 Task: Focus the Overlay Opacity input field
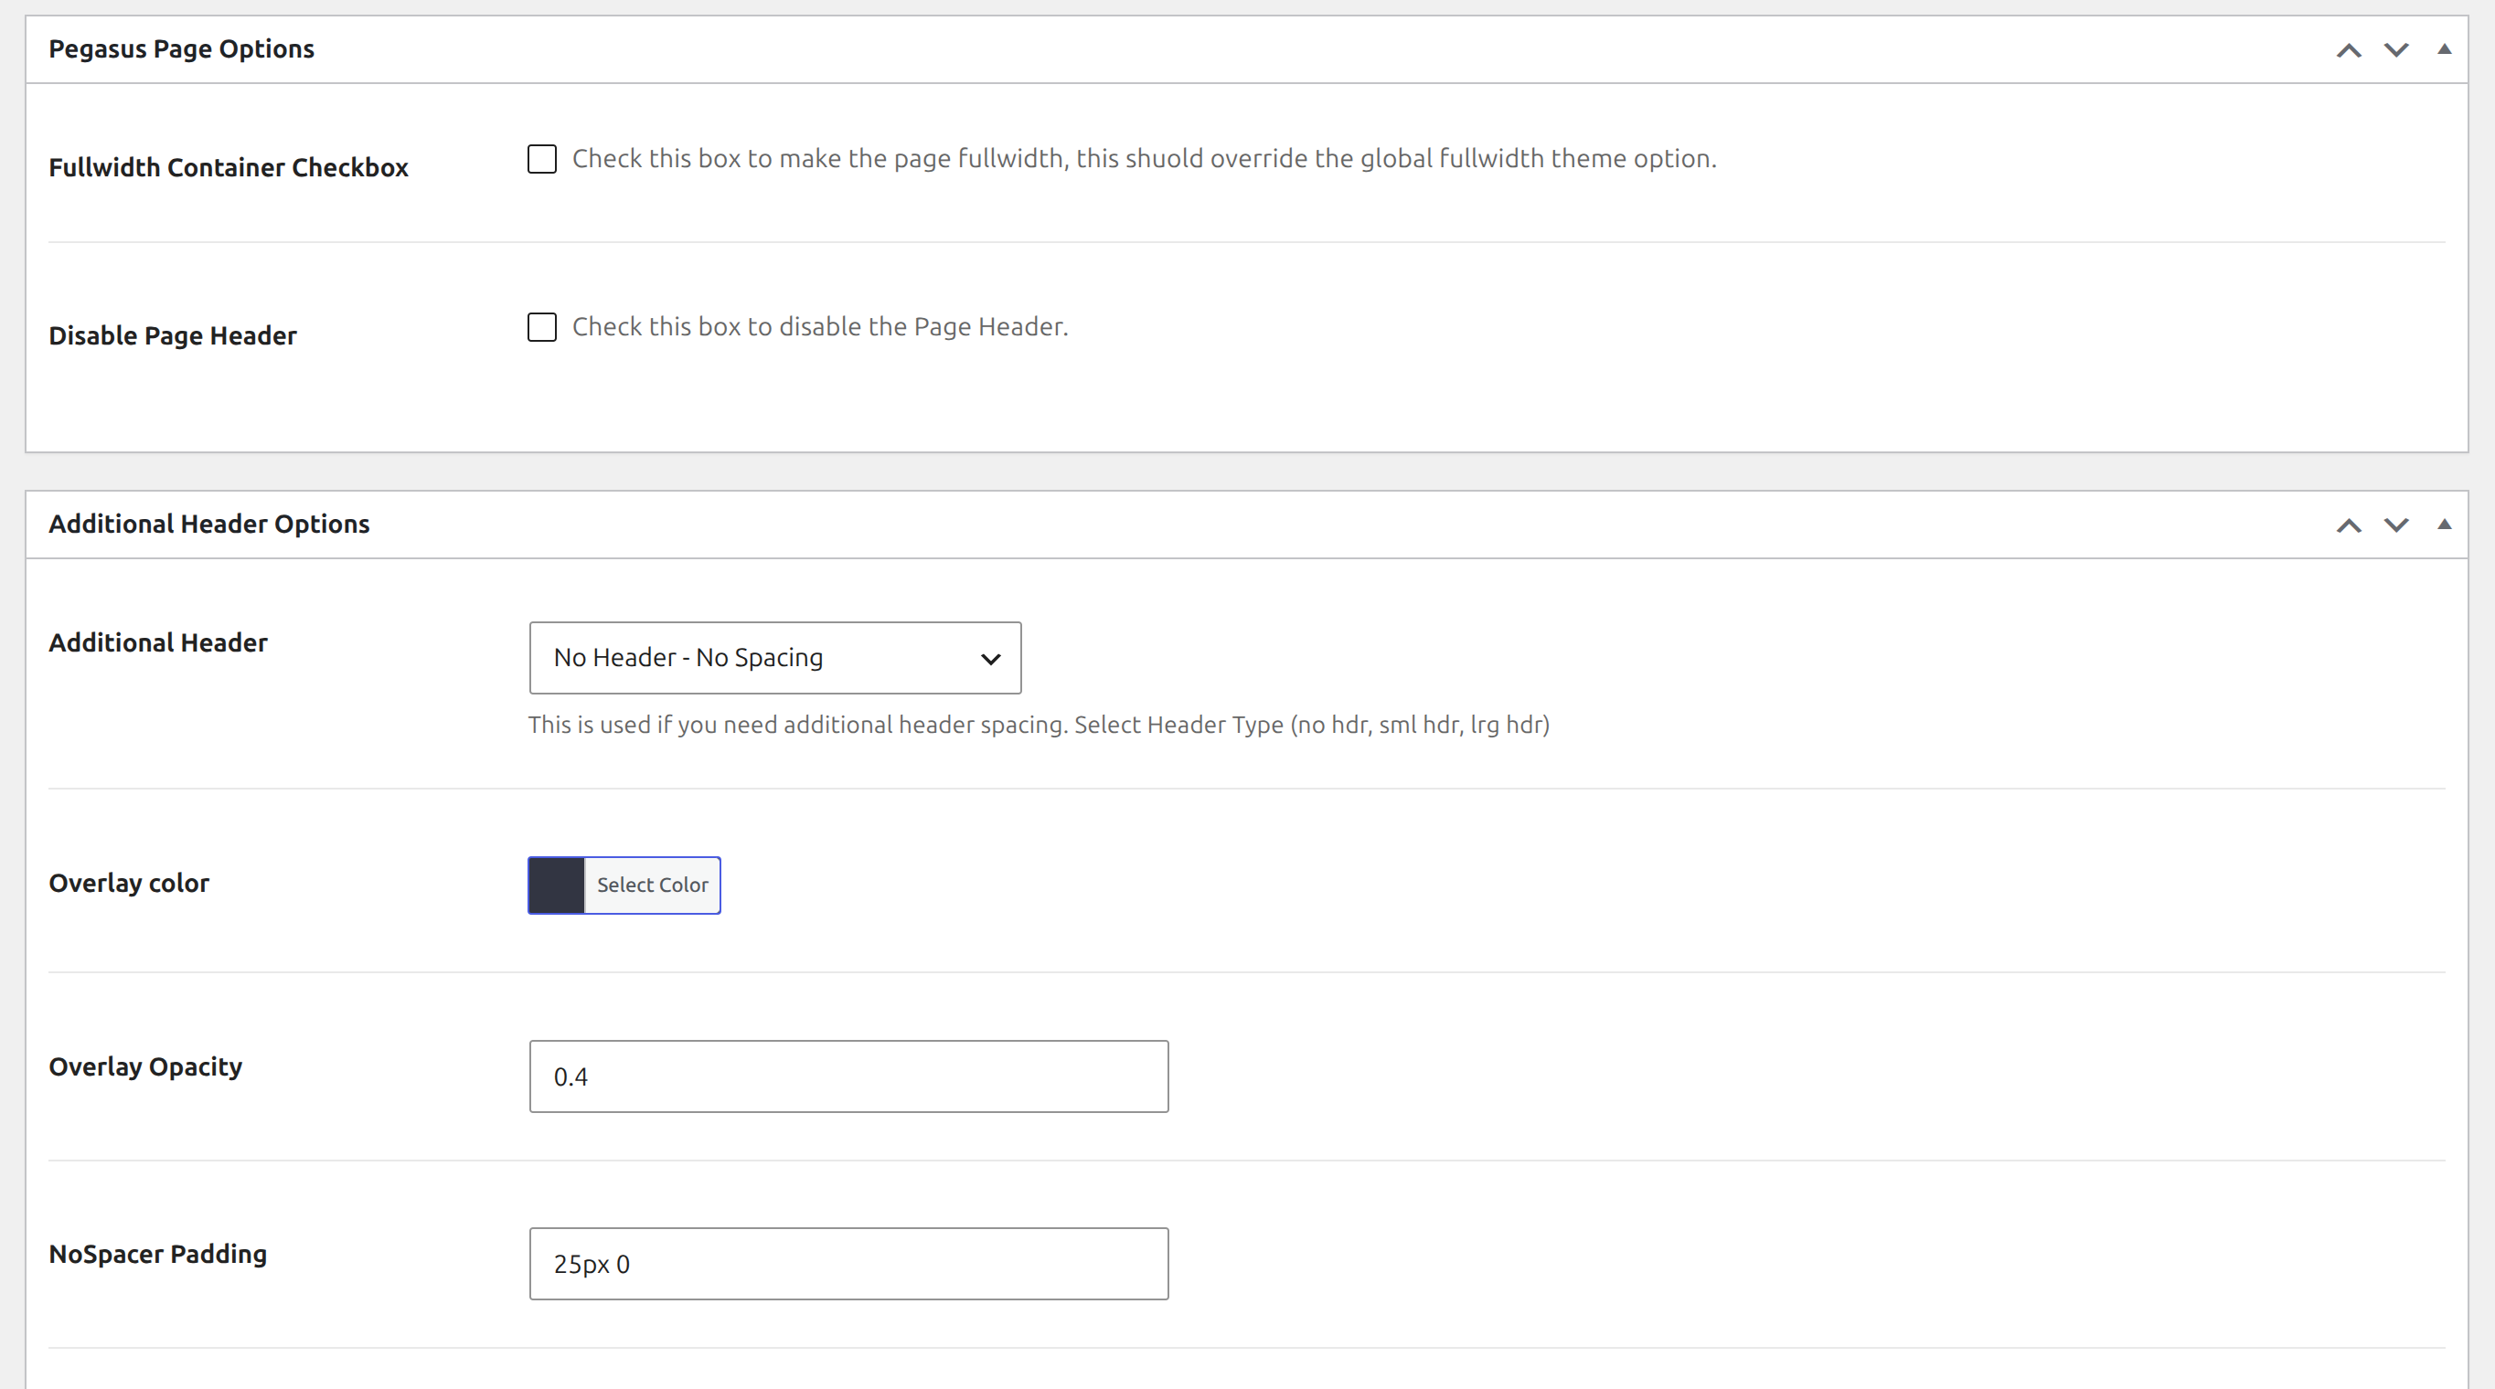(x=848, y=1076)
